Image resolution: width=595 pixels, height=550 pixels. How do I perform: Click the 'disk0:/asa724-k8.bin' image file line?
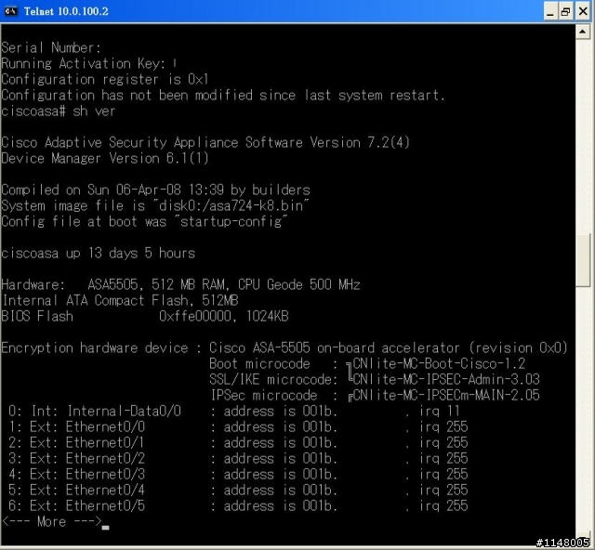point(155,205)
